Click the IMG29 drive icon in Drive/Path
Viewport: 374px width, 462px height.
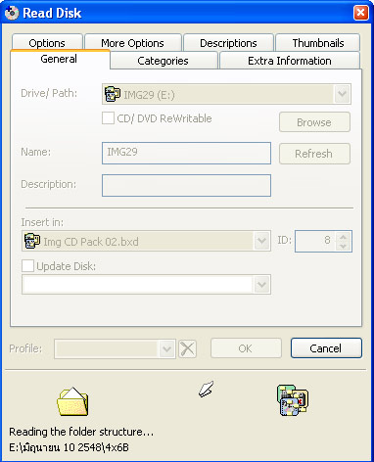tap(112, 94)
